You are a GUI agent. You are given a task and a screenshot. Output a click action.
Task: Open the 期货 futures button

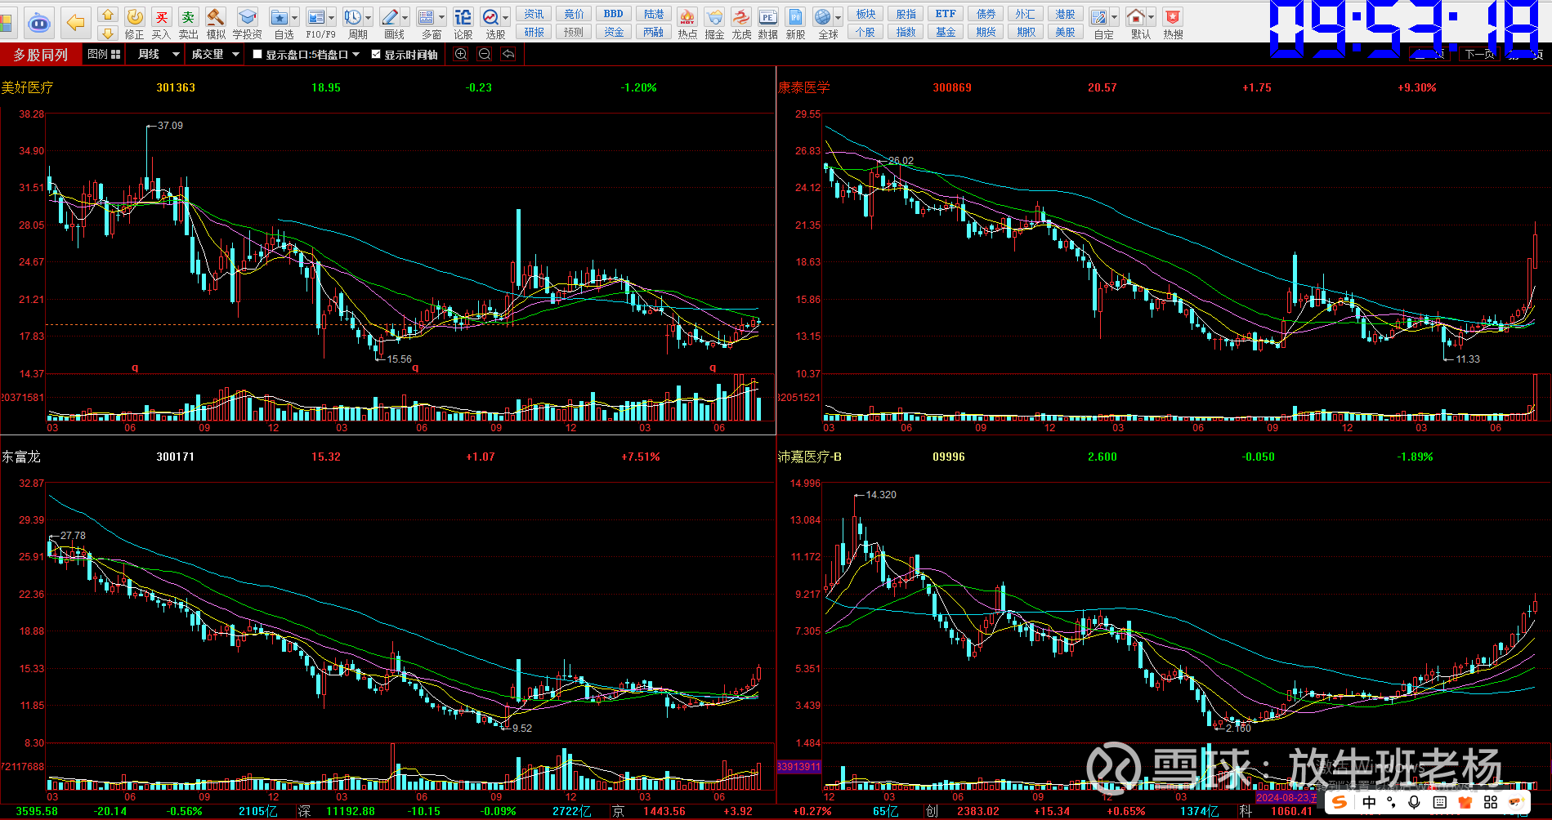[x=986, y=32]
